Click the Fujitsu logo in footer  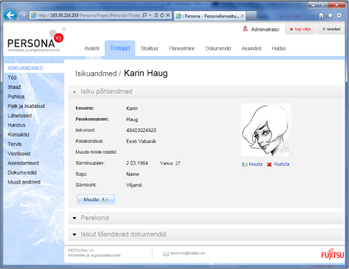(332, 255)
